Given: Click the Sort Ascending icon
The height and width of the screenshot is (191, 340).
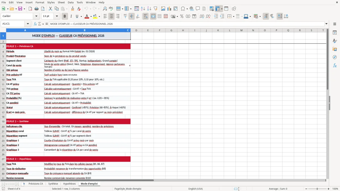Looking at the screenshot, I should pyautogui.click(x=143, y=9).
